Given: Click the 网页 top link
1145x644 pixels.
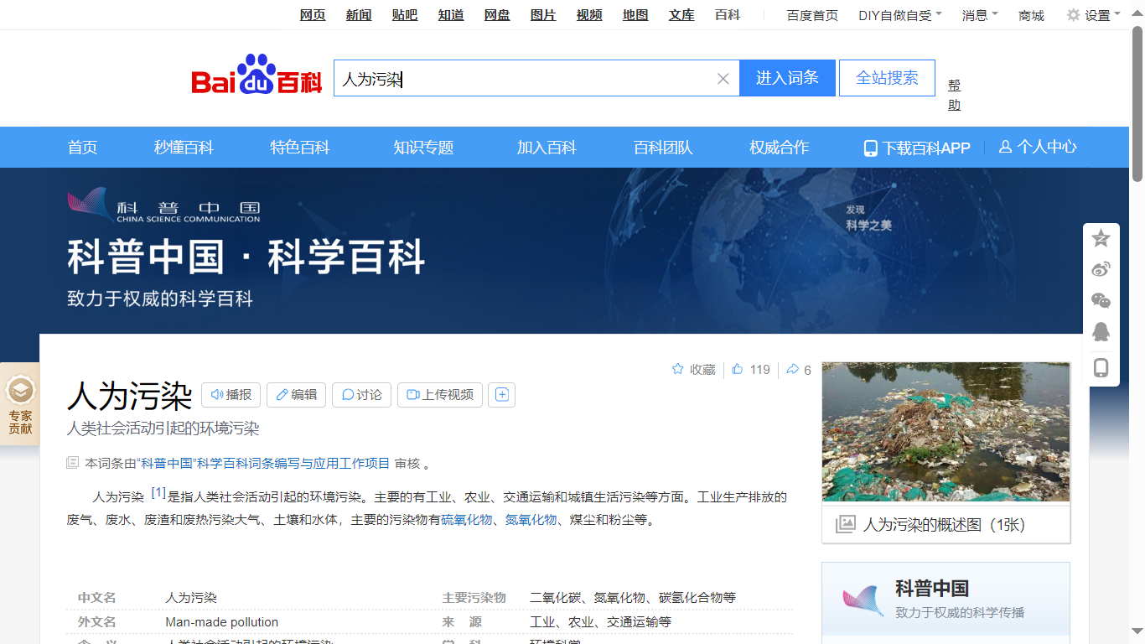Looking at the screenshot, I should (313, 15).
